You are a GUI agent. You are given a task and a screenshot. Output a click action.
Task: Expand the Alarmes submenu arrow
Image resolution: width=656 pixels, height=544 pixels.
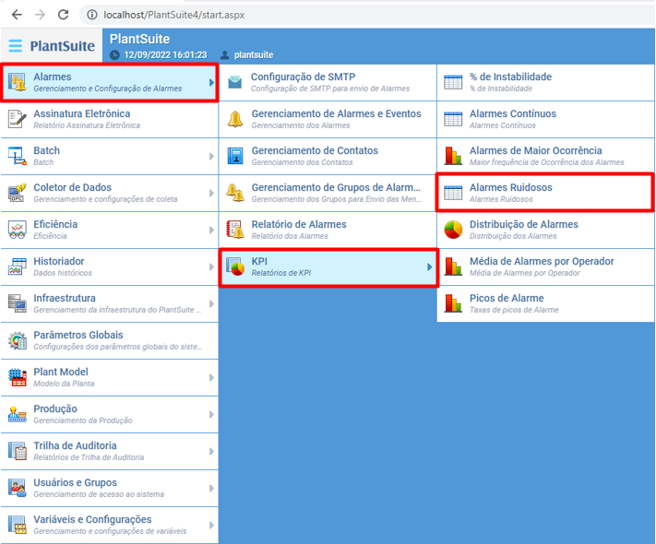click(211, 83)
